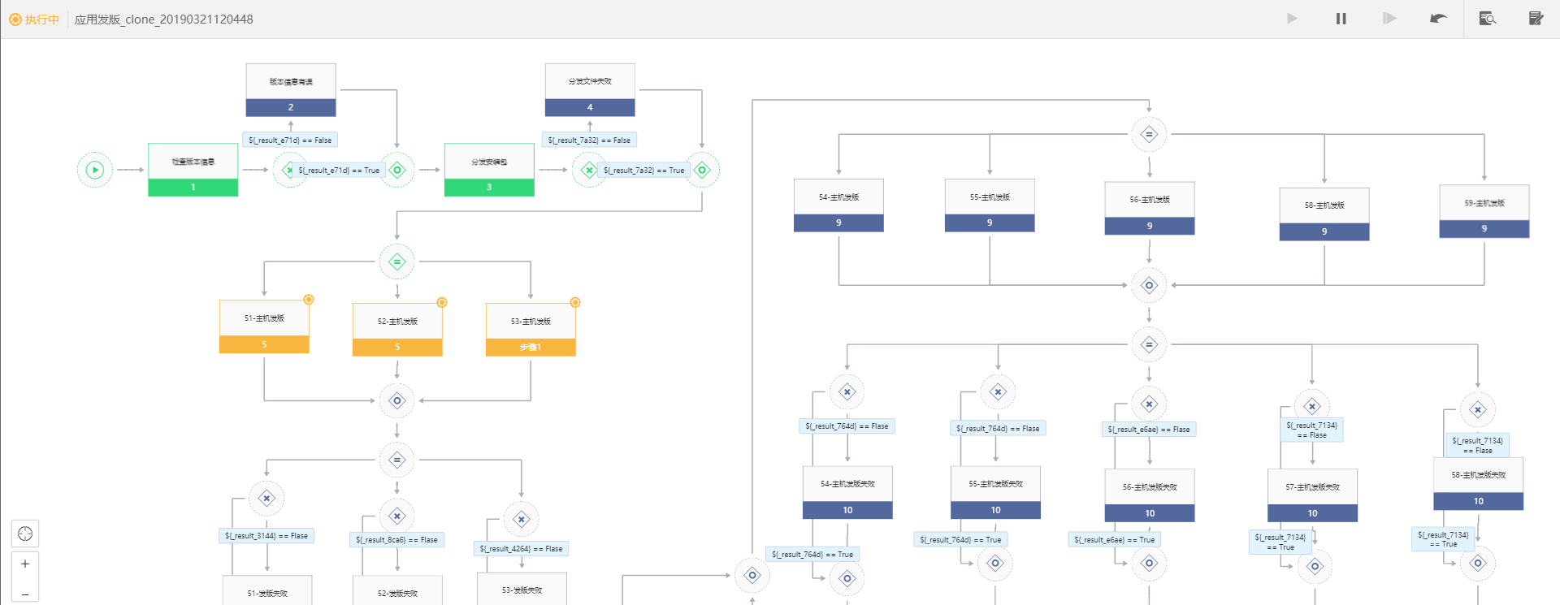Screen dimensions: 1560x605
Task: Select the 59-主机发版 node numbered 9
Action: coord(1484,212)
